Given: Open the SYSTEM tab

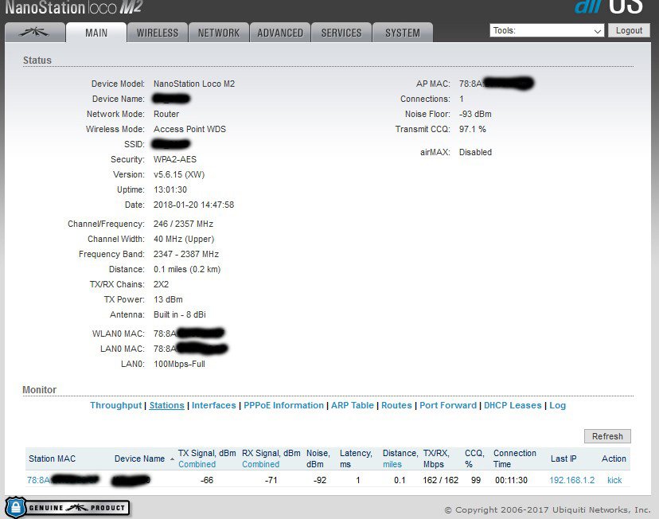Looking at the screenshot, I should tap(403, 33).
